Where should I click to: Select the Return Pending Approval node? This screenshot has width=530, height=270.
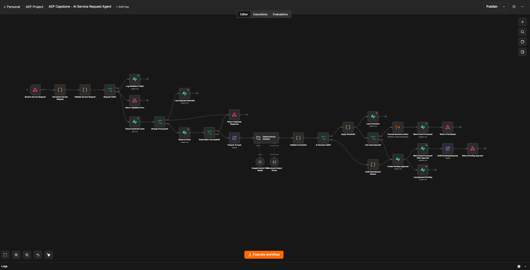click(x=473, y=148)
